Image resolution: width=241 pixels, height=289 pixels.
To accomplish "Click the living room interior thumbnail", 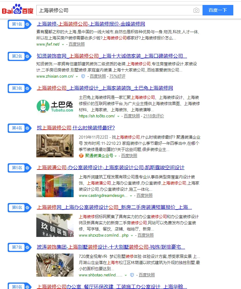I will [55, 146].
